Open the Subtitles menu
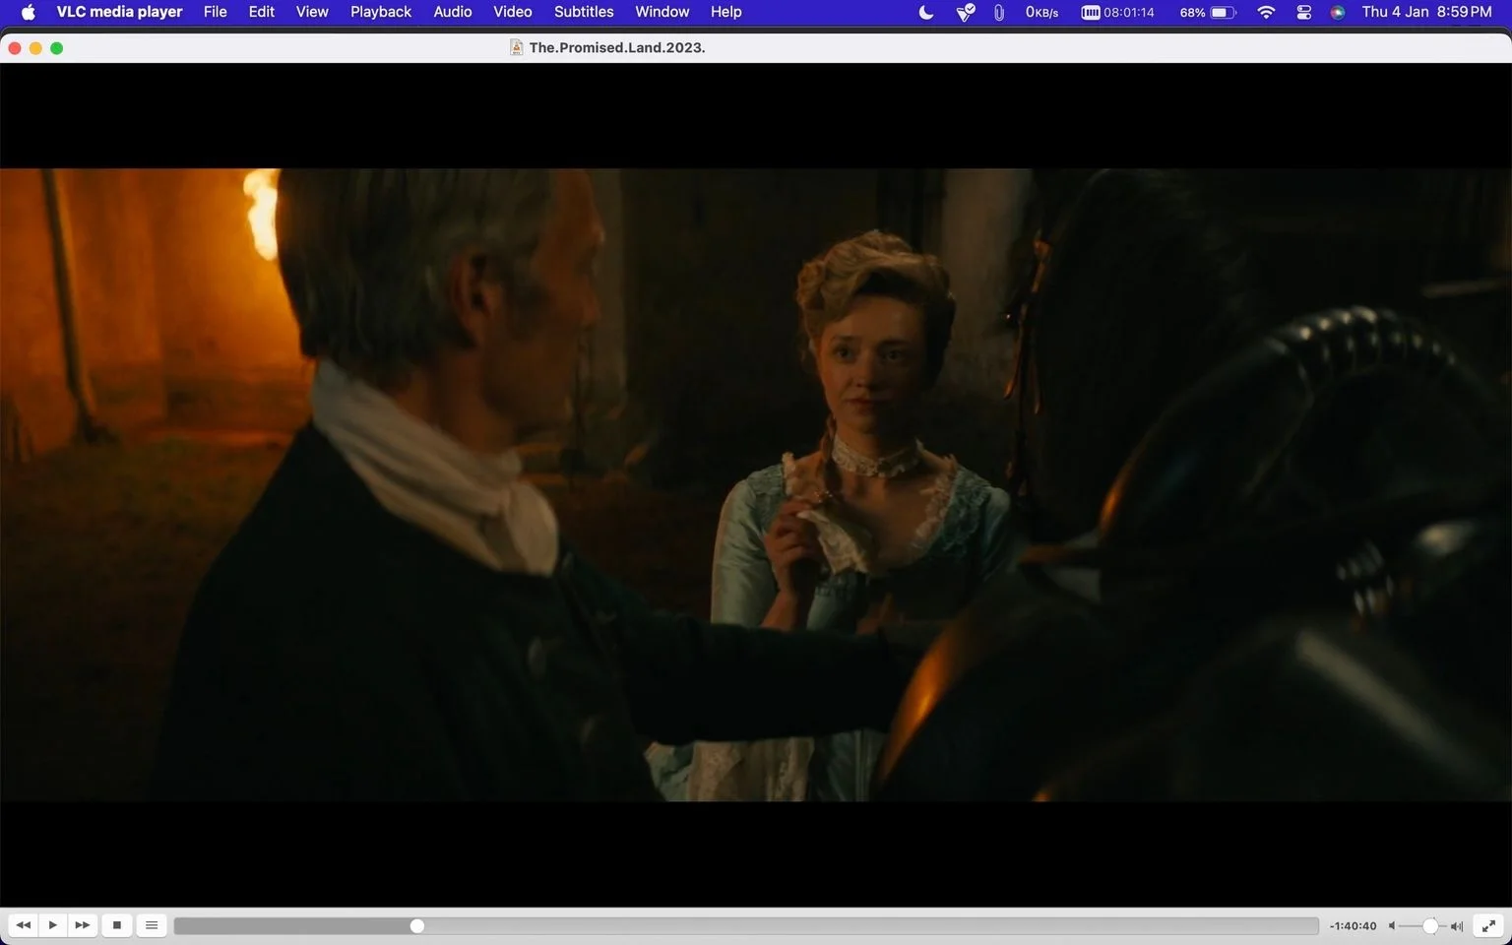This screenshot has width=1512, height=945. click(x=584, y=12)
